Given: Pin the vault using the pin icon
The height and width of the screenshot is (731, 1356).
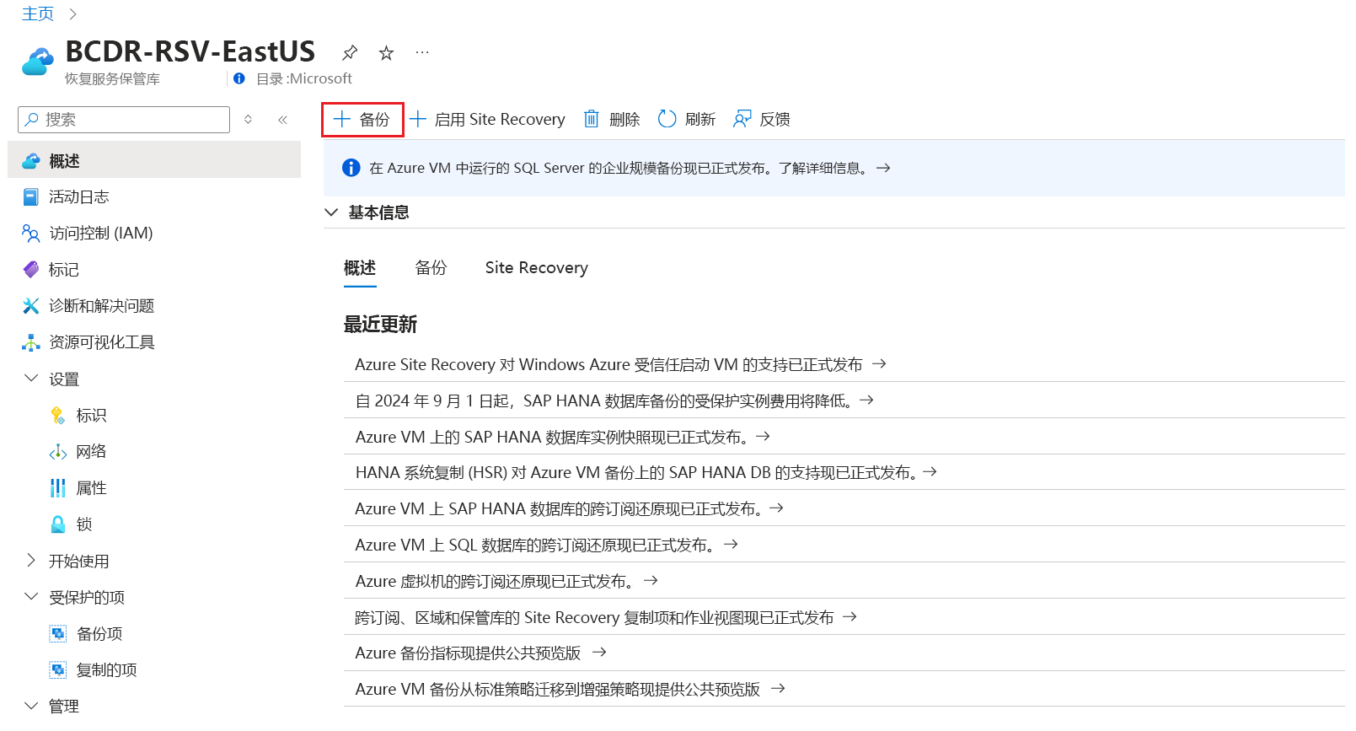Looking at the screenshot, I should (350, 53).
